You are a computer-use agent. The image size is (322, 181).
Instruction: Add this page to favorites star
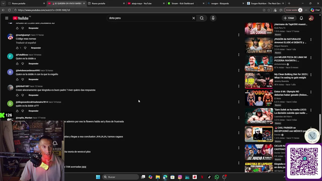[269, 10]
